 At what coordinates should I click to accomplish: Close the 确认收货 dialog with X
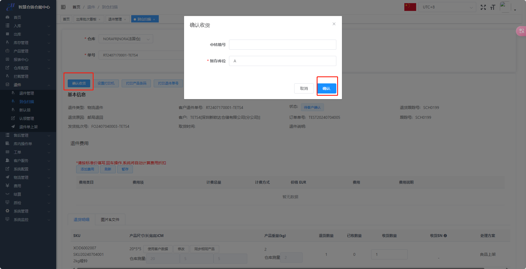coord(334,24)
